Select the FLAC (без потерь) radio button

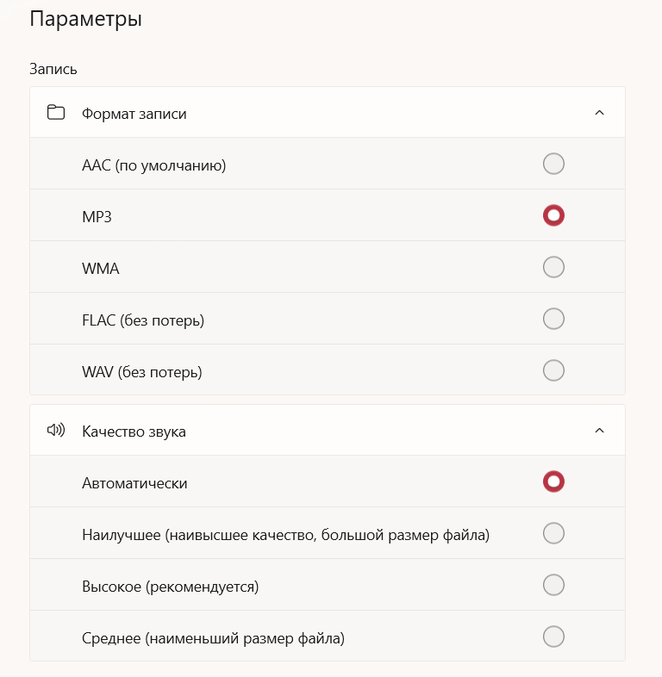pos(553,319)
